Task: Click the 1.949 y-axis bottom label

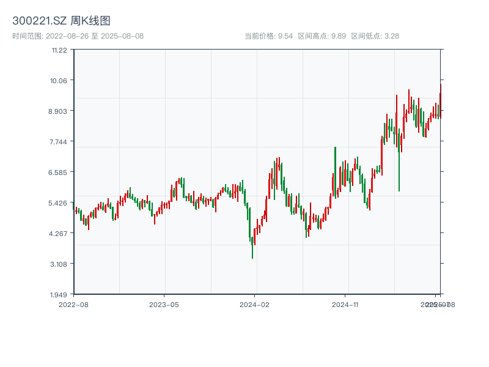Action: tap(58, 294)
